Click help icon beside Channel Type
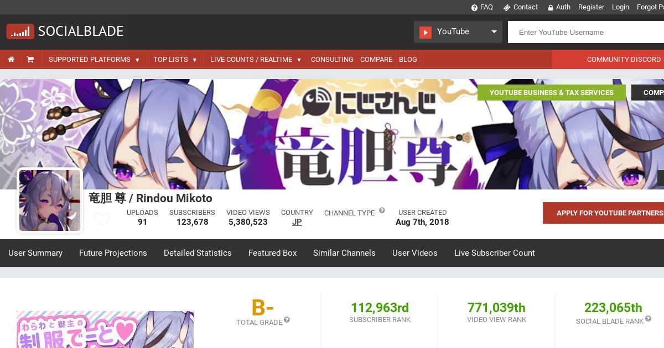The height and width of the screenshot is (348, 664). (381, 211)
